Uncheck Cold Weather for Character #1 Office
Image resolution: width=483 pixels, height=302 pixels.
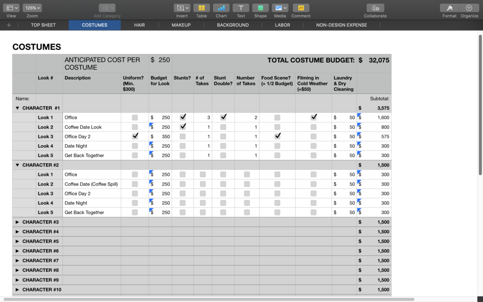coord(313,117)
